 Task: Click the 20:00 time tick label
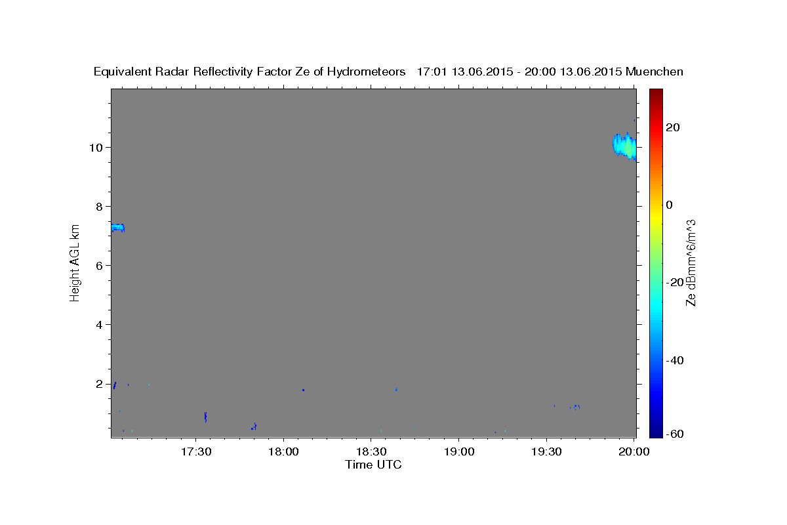(x=634, y=451)
